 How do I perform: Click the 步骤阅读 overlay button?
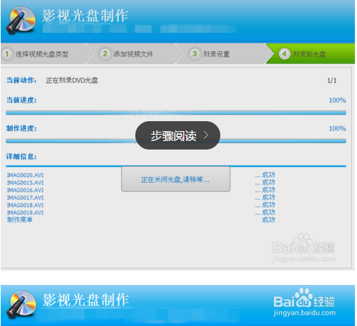[x=178, y=135]
